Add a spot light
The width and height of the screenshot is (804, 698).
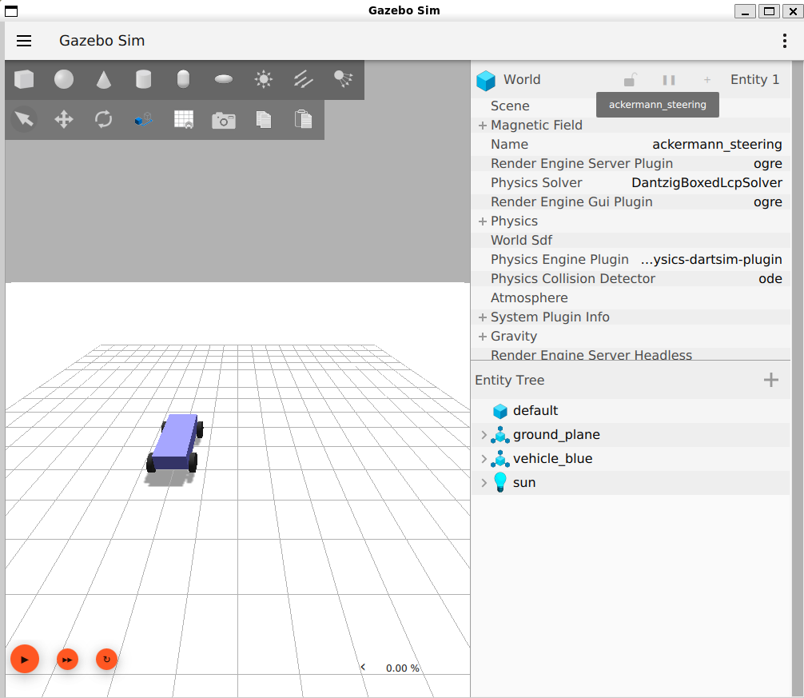(343, 79)
